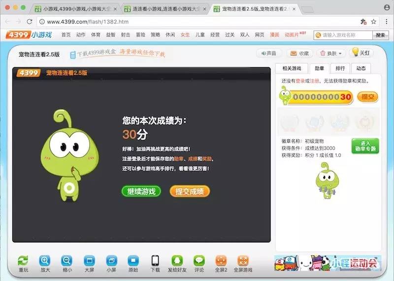
Task: Click the browser forward arrow
Action: coord(18,22)
